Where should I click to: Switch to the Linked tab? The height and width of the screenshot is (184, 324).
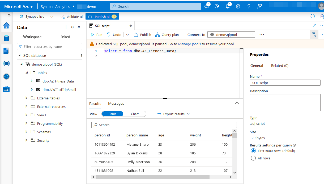coord(65,37)
